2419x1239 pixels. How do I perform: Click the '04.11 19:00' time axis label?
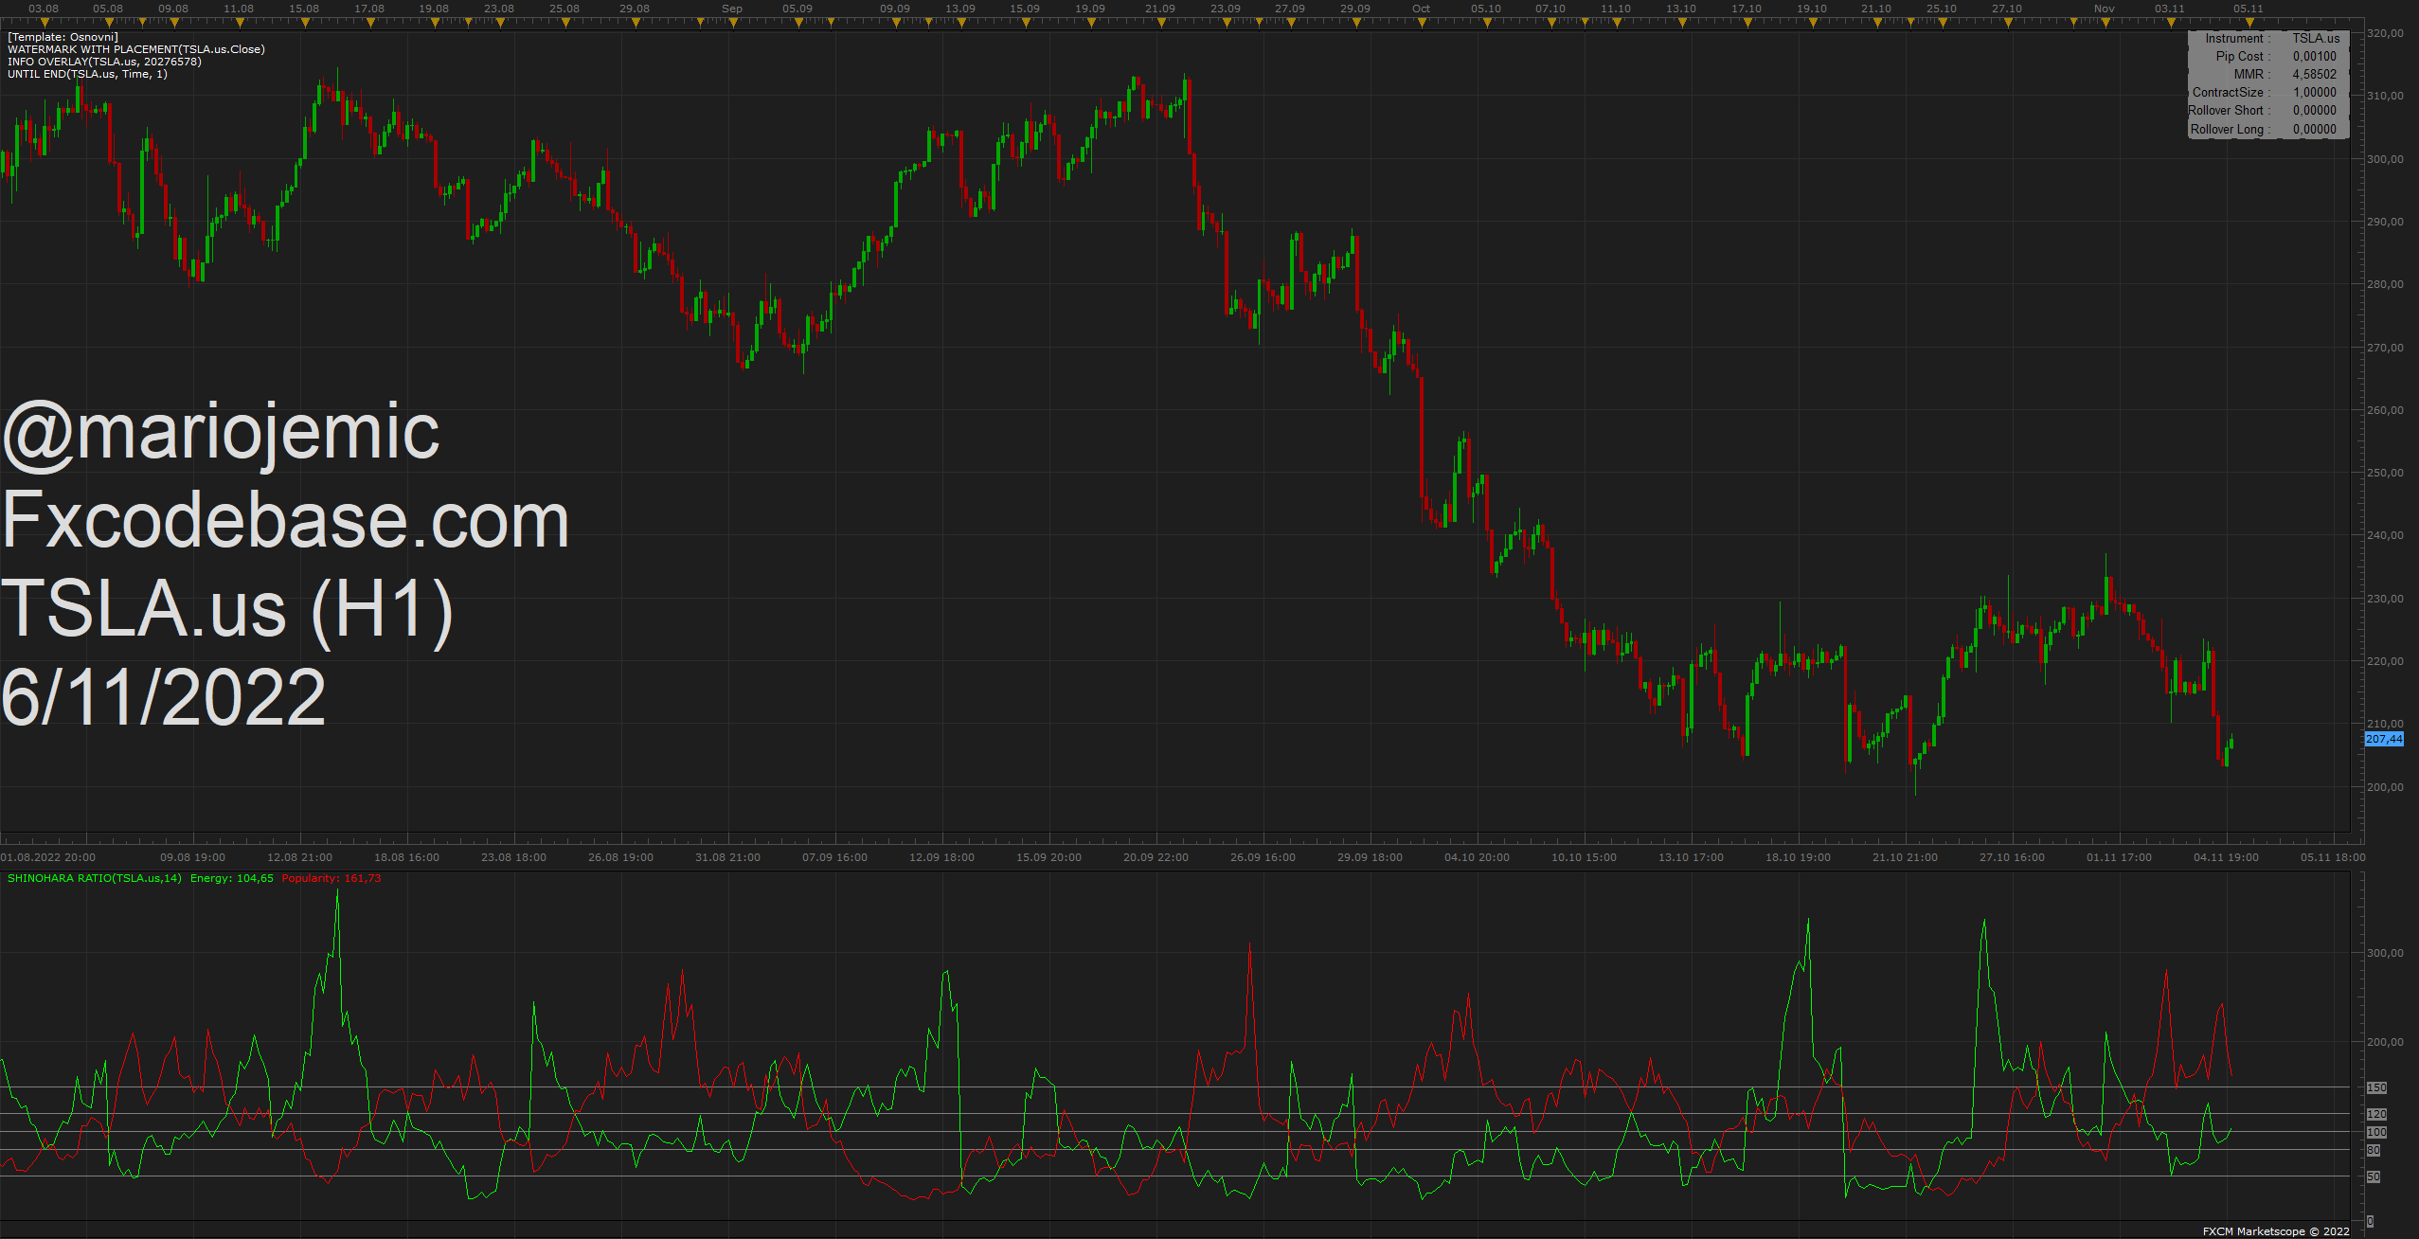[x=2226, y=857]
